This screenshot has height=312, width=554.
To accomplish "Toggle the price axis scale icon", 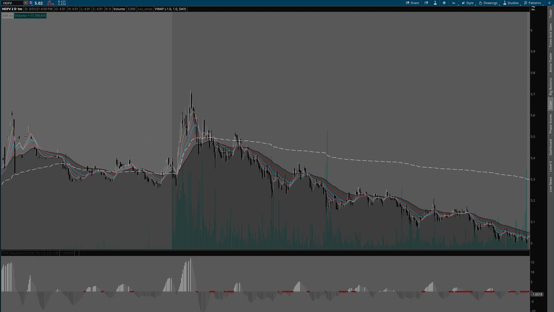I will [x=533, y=9].
